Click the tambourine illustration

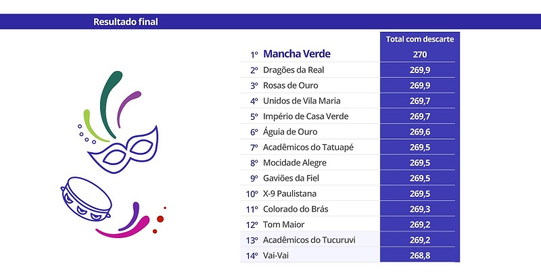coord(86,199)
